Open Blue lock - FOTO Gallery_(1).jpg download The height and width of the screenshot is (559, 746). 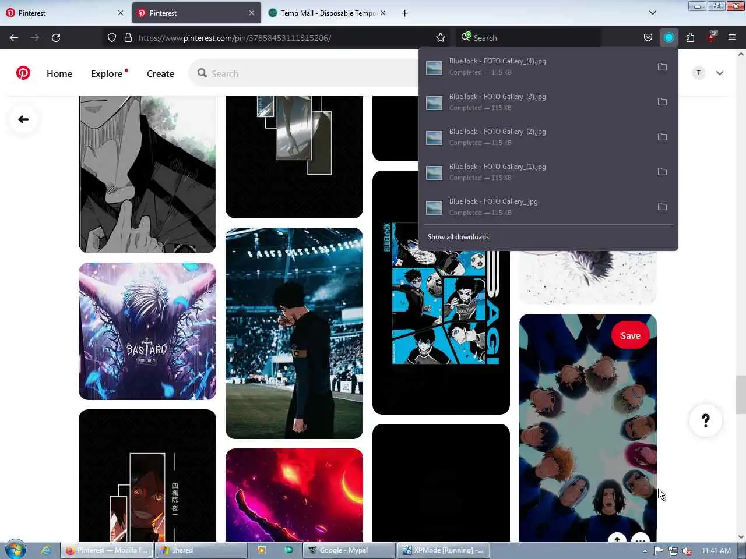pyautogui.click(x=536, y=171)
